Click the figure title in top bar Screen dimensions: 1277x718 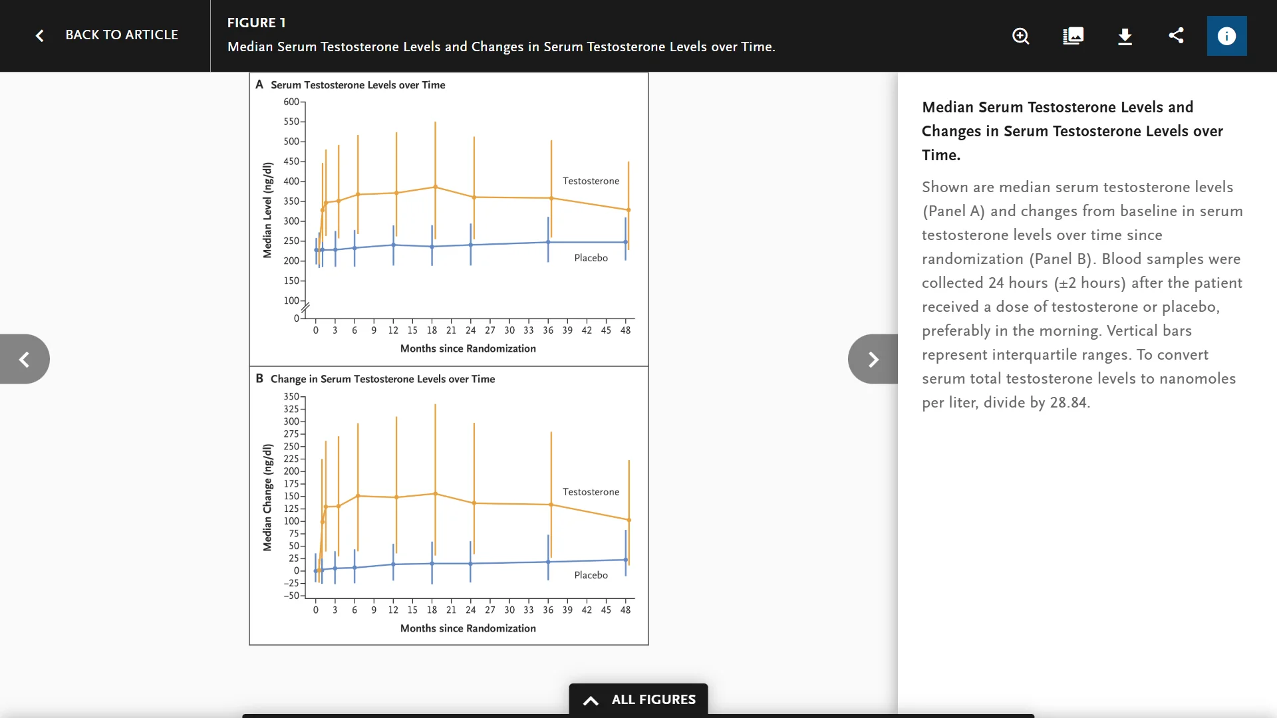[x=501, y=47]
